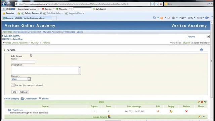Image resolution: width=215 pixels, height=121 pixels.
Task: Open Favorites star button
Action: point(8,13)
